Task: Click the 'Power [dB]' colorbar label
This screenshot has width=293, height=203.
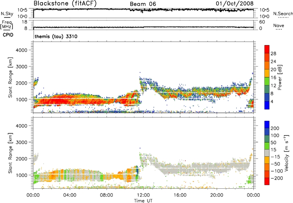Action: [x=279, y=77]
